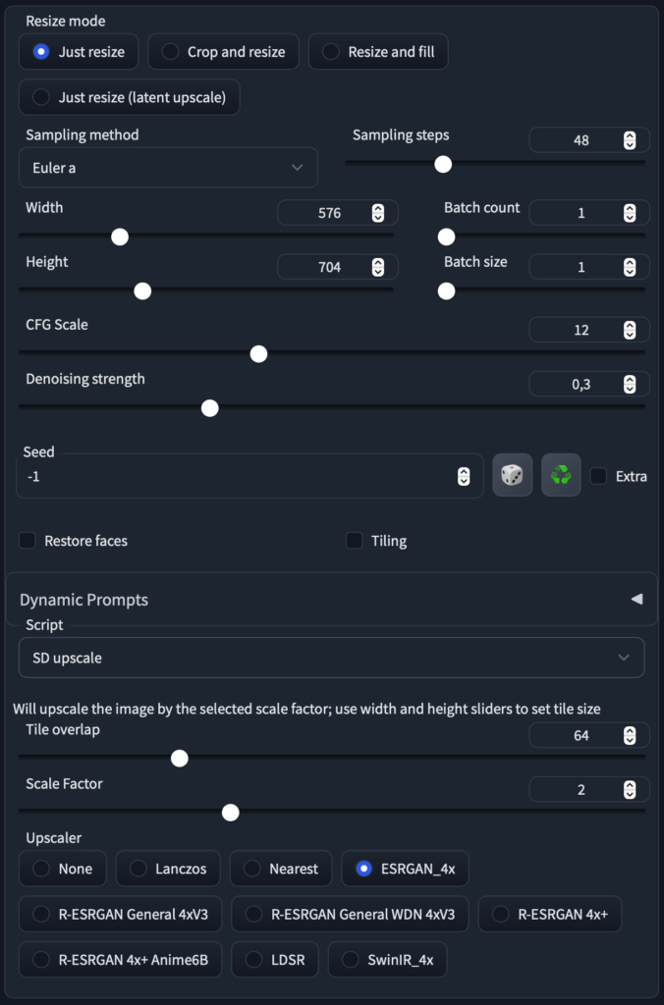The height and width of the screenshot is (1005, 664).
Task: Randomize seed with the dice icon
Action: [x=512, y=475]
